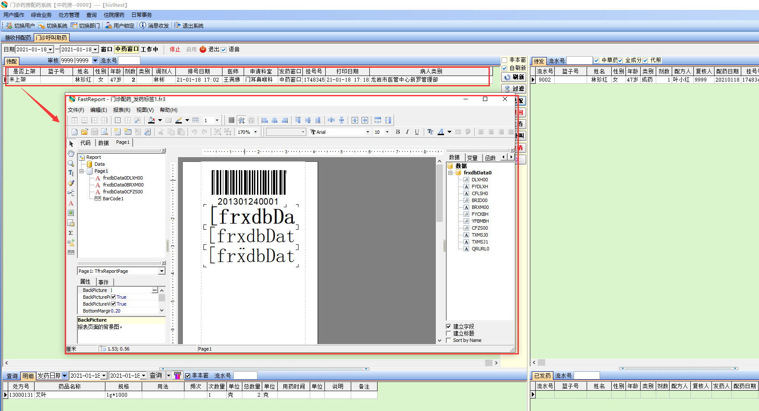
Task: Insert a system text Sigma object
Action: [71, 233]
